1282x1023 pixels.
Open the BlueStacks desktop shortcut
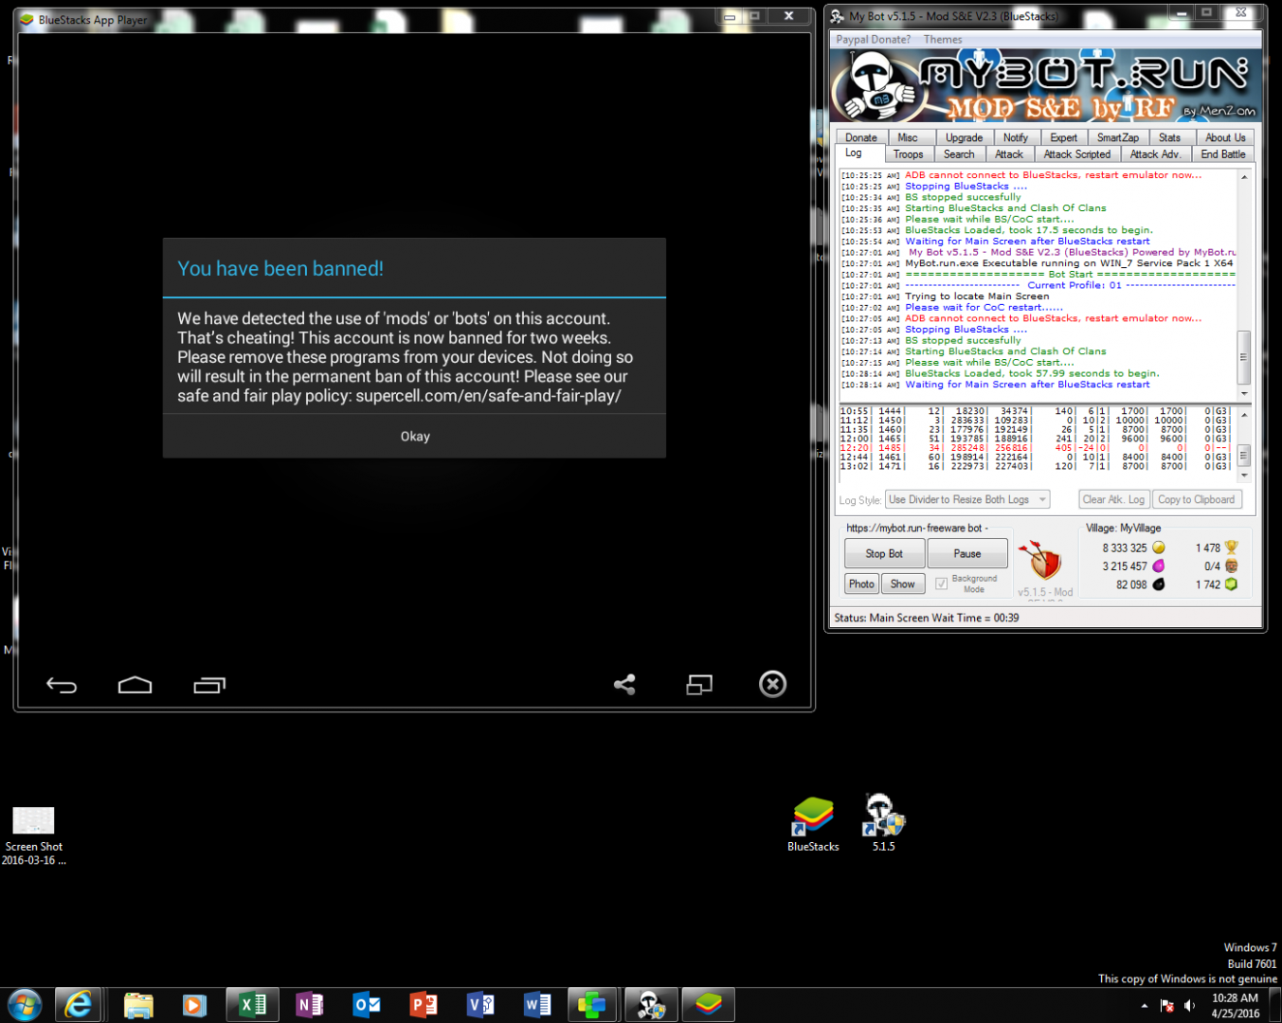click(813, 824)
